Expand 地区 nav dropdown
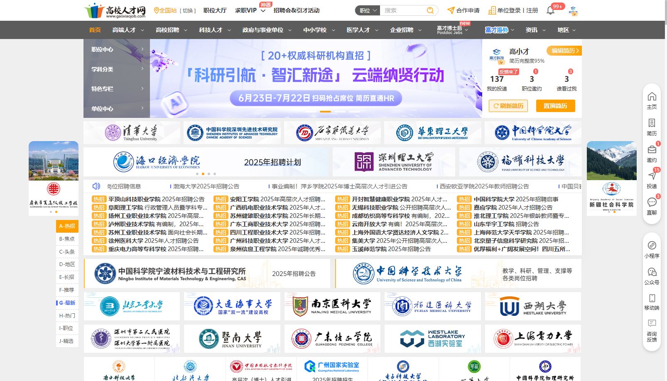This screenshot has height=381, width=667. tap(574, 30)
